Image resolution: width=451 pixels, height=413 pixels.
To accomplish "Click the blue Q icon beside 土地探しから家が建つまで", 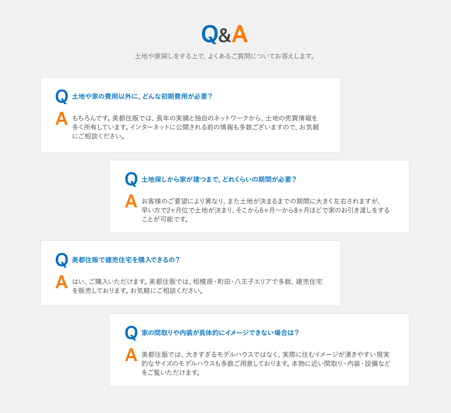I will point(131,180).
